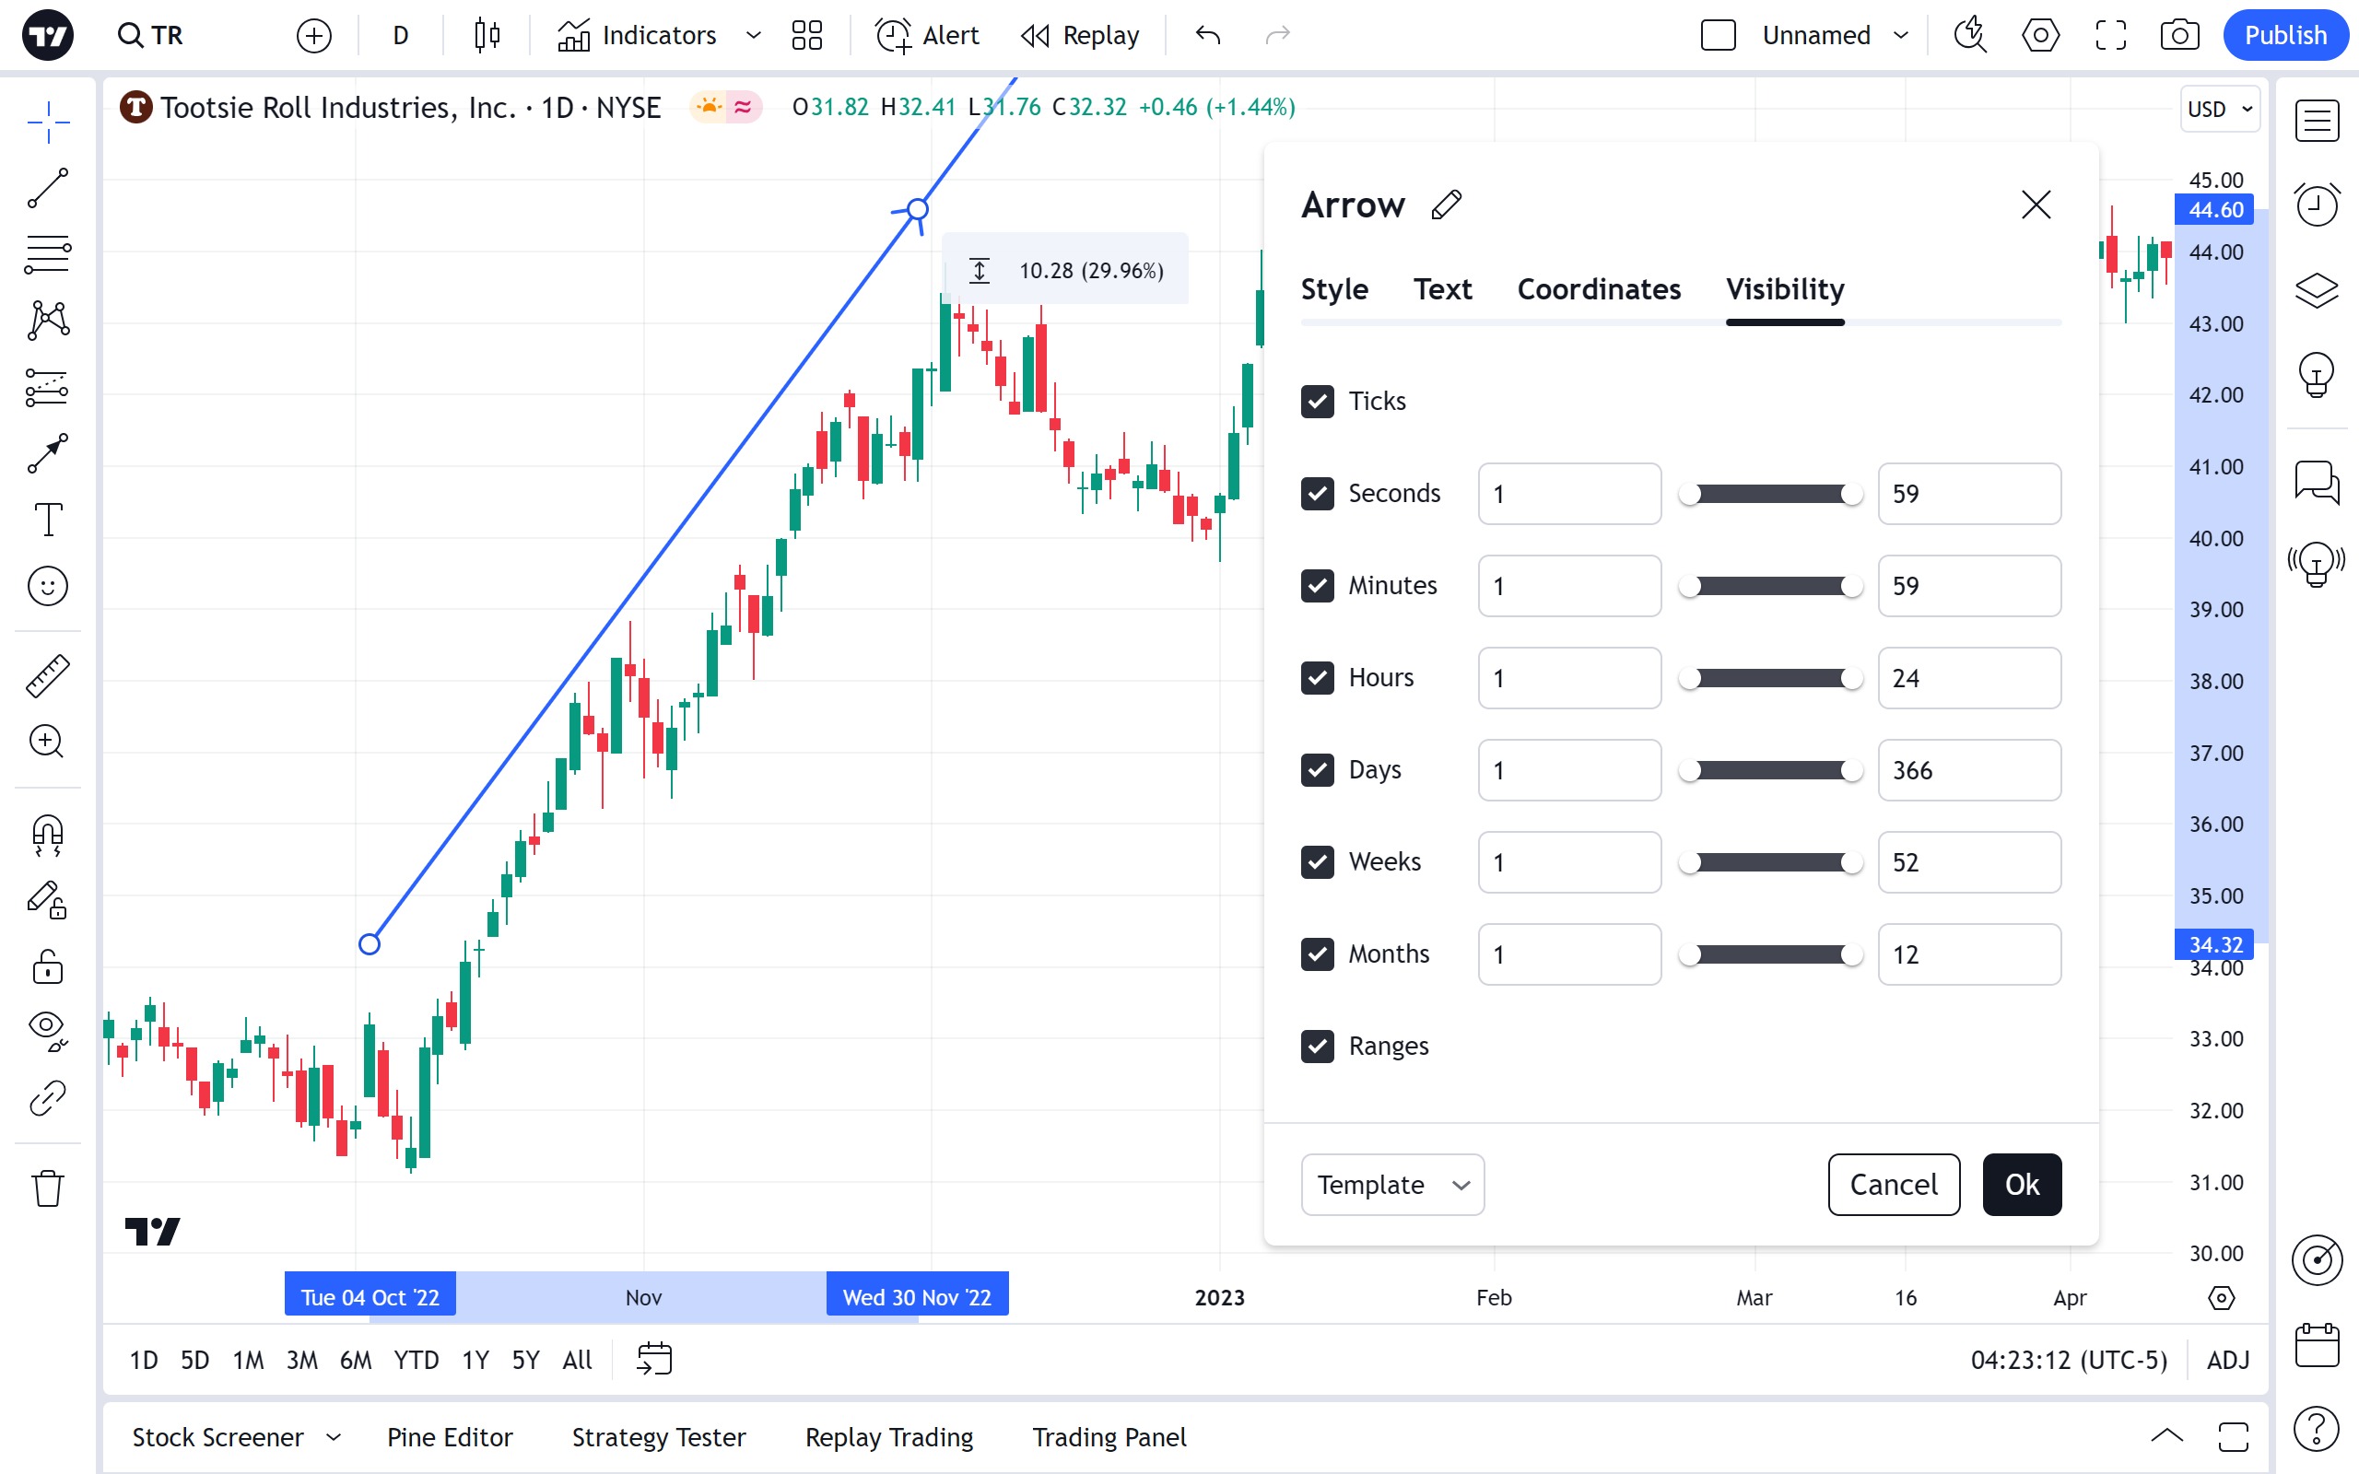Uncheck the Ranges checkbox

coord(1317,1046)
